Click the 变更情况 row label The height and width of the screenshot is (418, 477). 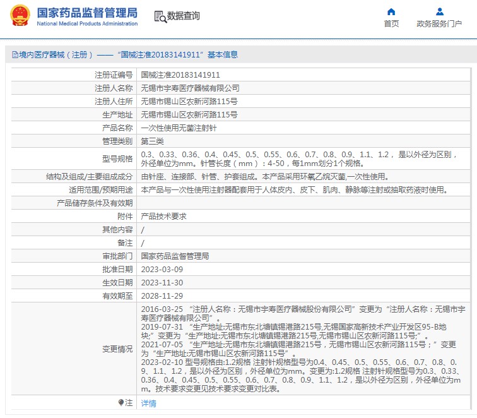click(x=117, y=349)
